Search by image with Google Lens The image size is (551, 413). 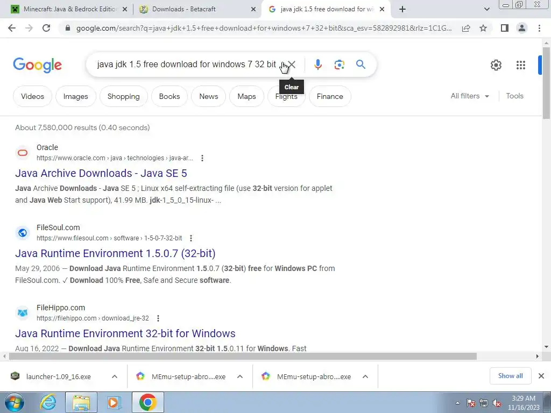339,65
